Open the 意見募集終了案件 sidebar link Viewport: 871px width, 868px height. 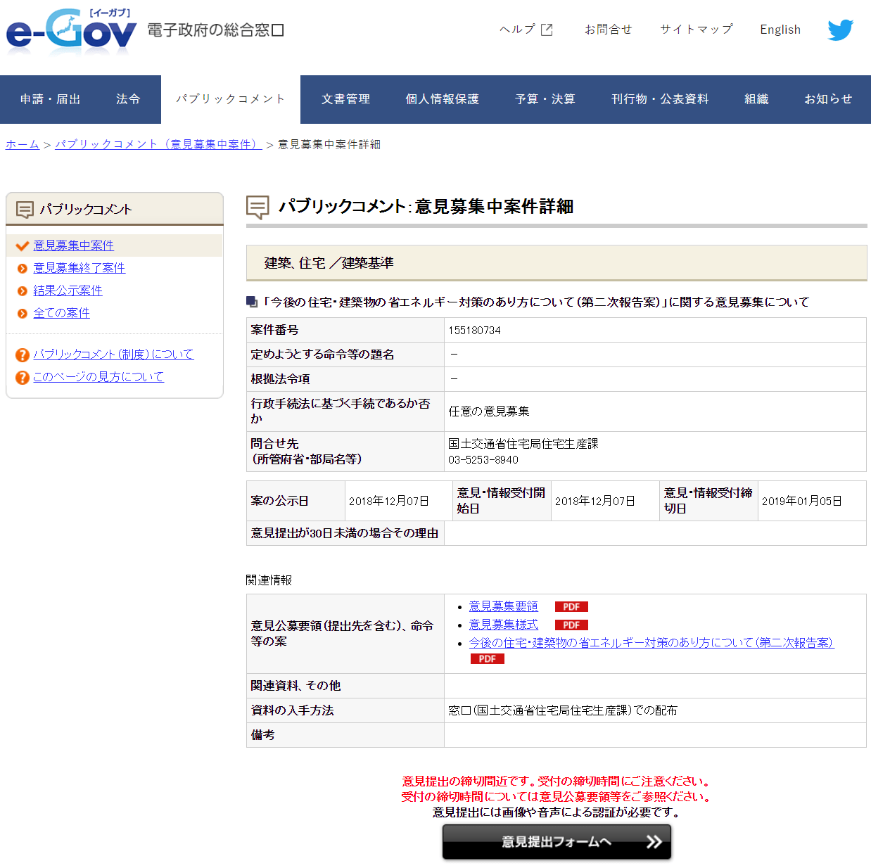tap(79, 268)
